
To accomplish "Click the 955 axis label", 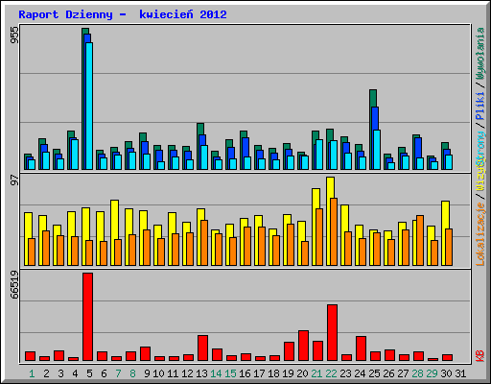I will pyautogui.click(x=14, y=36).
